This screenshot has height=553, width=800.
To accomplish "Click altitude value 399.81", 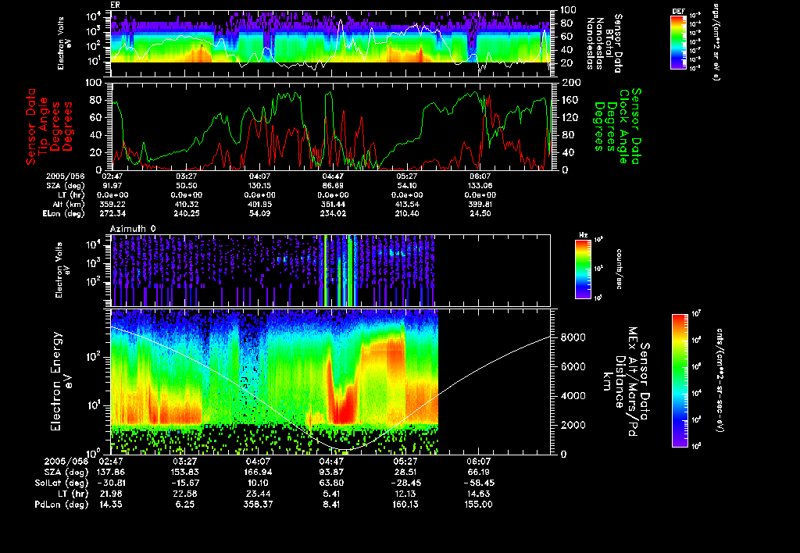I will [480, 204].
